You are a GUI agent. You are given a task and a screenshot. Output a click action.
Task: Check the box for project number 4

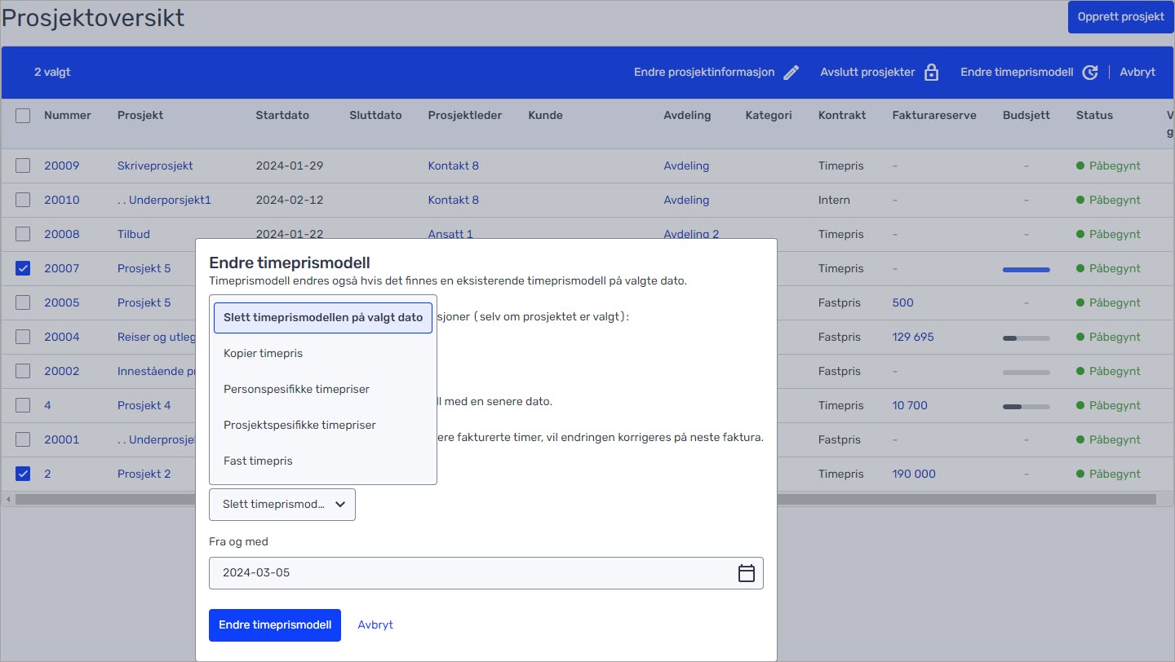pyautogui.click(x=23, y=405)
